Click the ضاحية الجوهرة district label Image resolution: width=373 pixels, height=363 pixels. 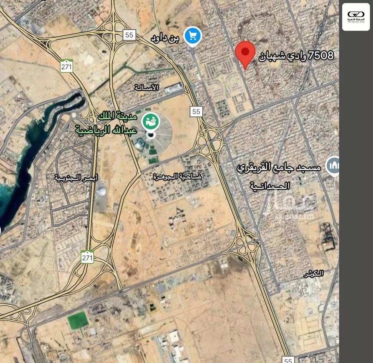click(177, 176)
